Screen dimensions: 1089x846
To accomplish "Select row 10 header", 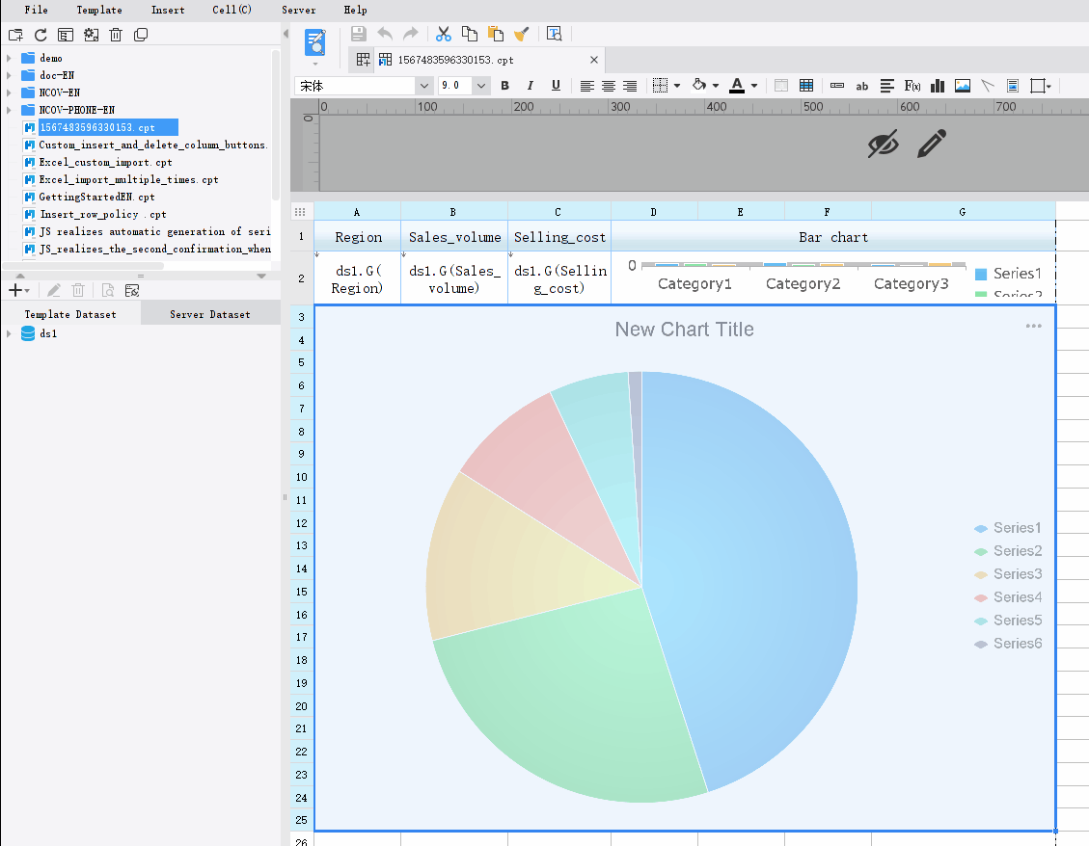I will click(301, 477).
